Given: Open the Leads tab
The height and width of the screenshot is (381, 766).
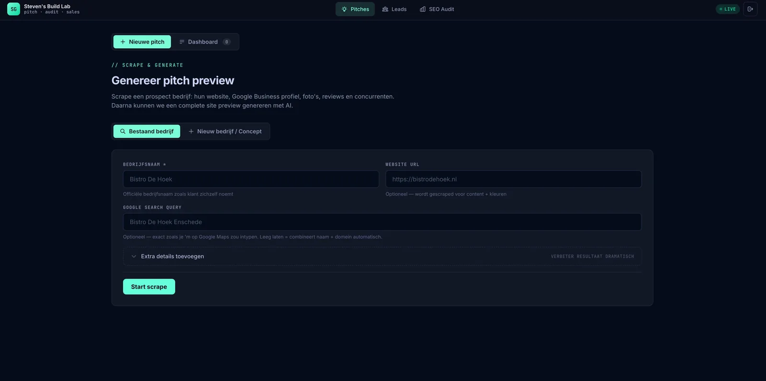Looking at the screenshot, I should point(394,9).
